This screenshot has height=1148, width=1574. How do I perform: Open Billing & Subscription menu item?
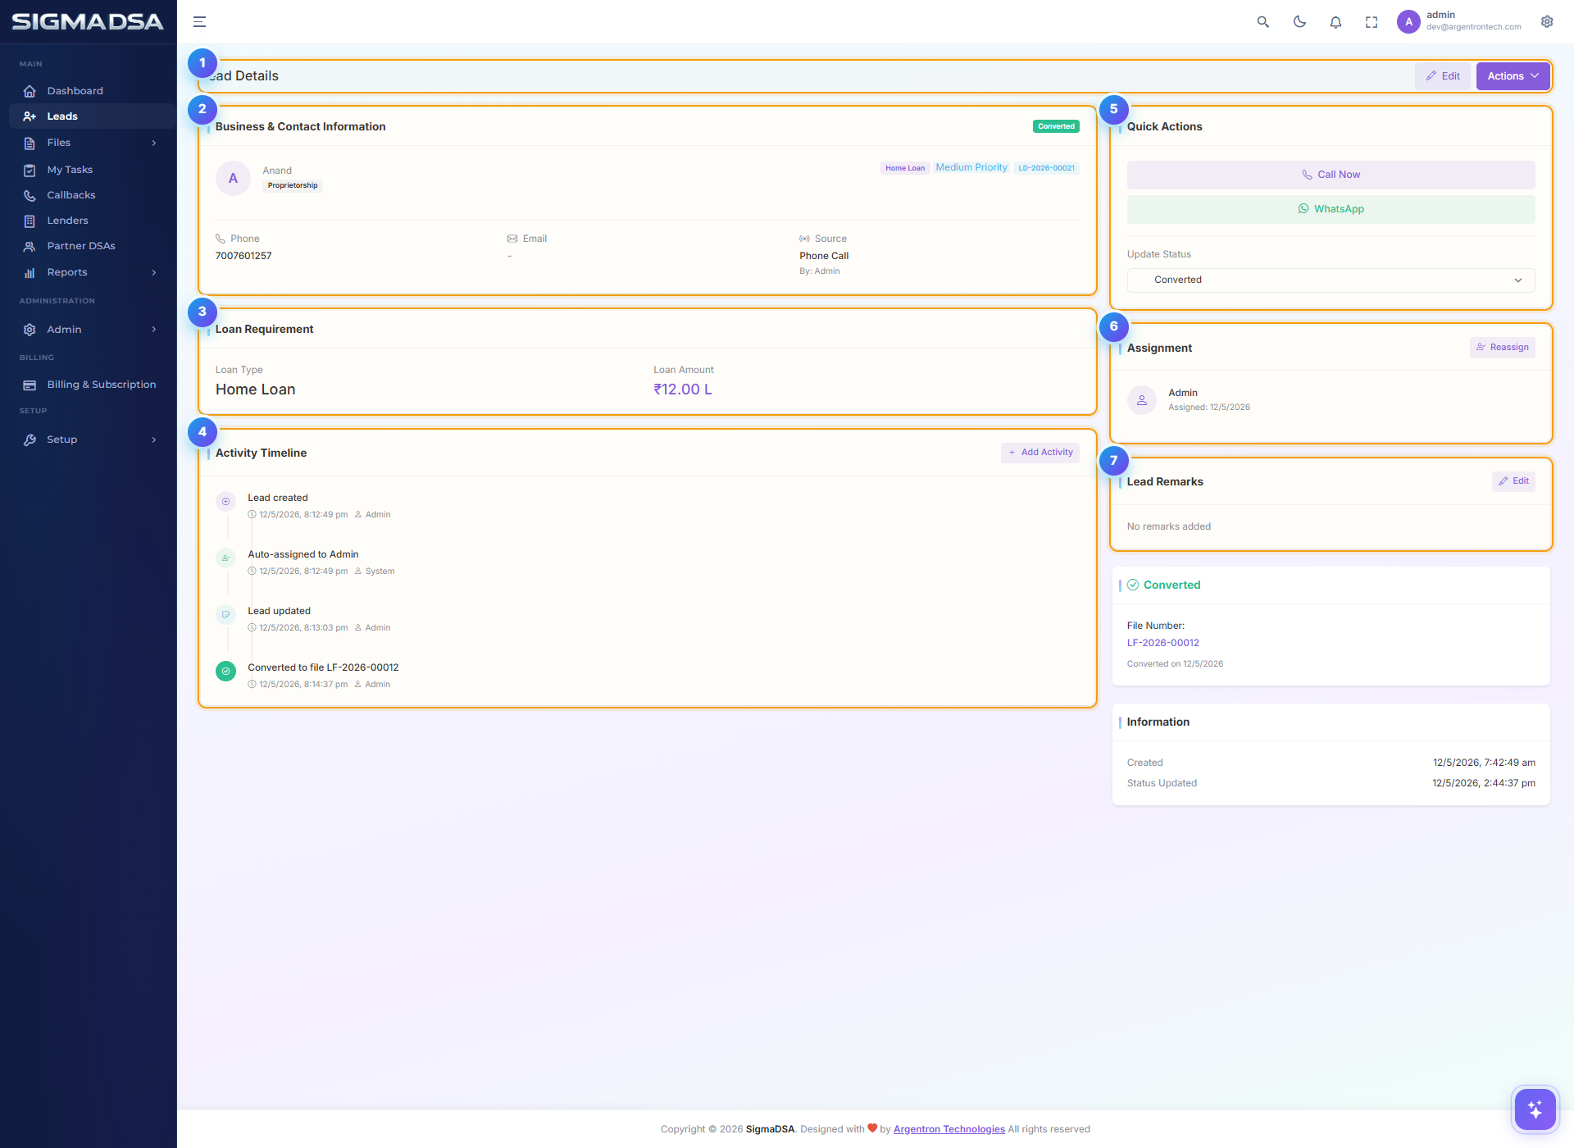101,385
